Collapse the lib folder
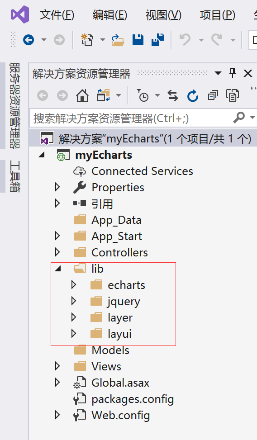 [x=58, y=269]
